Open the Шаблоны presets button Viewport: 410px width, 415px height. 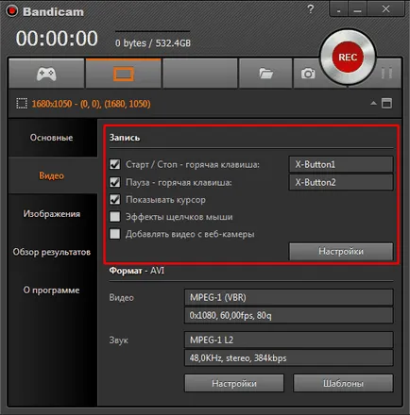343,383
